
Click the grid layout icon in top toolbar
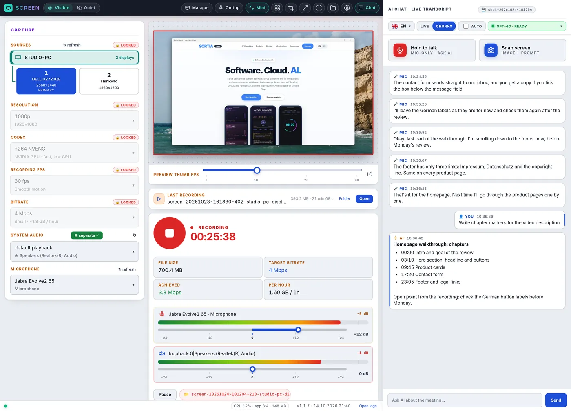tap(277, 8)
